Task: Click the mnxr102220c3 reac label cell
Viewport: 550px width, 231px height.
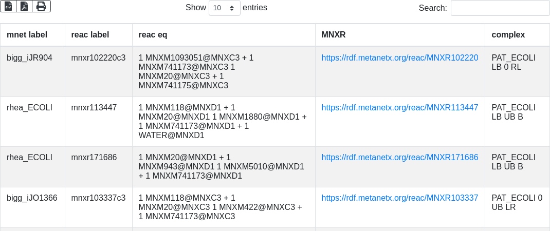Action: 98,58
